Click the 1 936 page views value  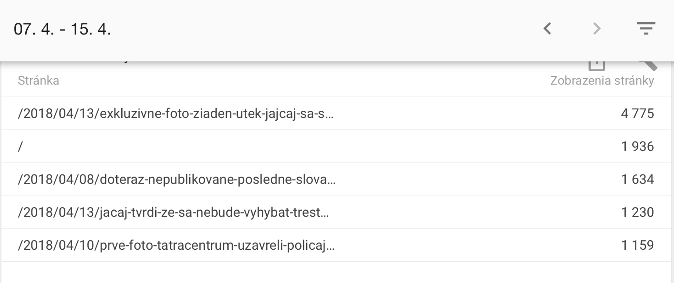pyautogui.click(x=637, y=147)
